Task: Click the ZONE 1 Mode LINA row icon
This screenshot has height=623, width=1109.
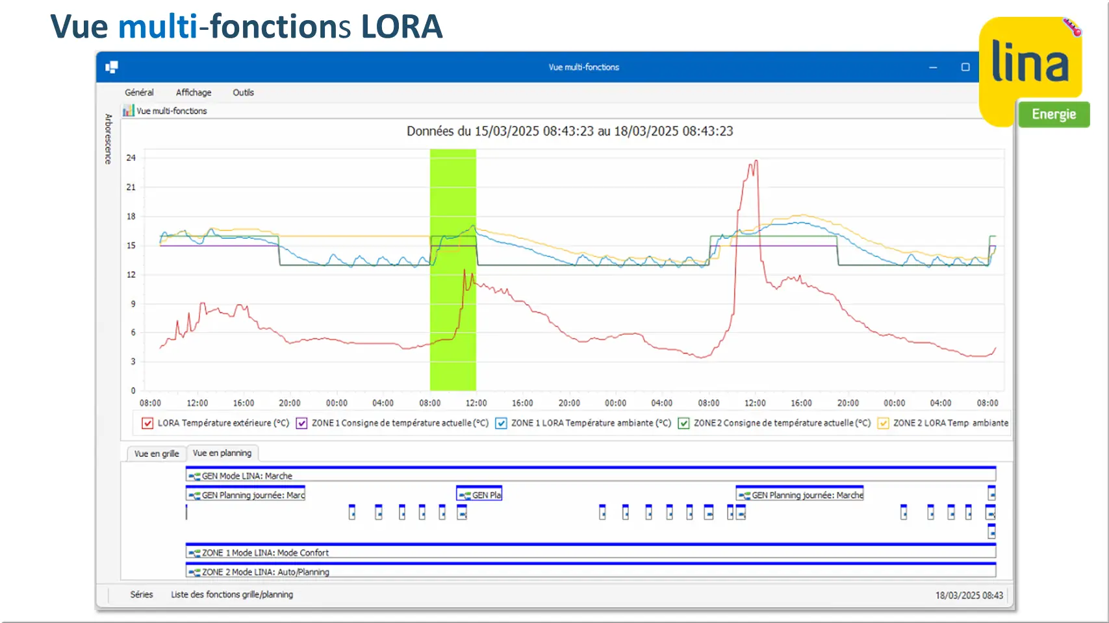Action: 194,553
